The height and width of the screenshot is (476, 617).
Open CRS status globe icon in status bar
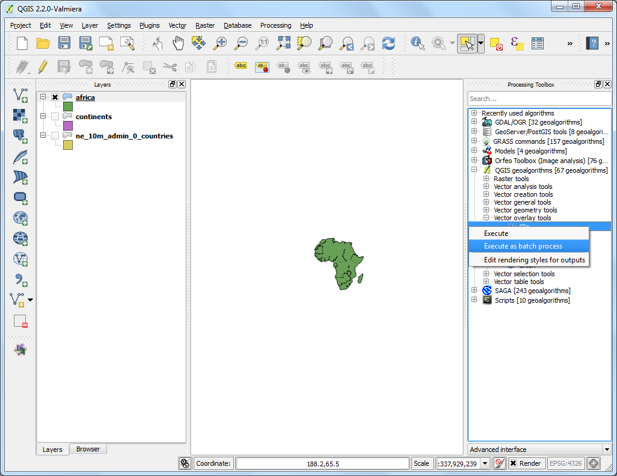(x=594, y=463)
